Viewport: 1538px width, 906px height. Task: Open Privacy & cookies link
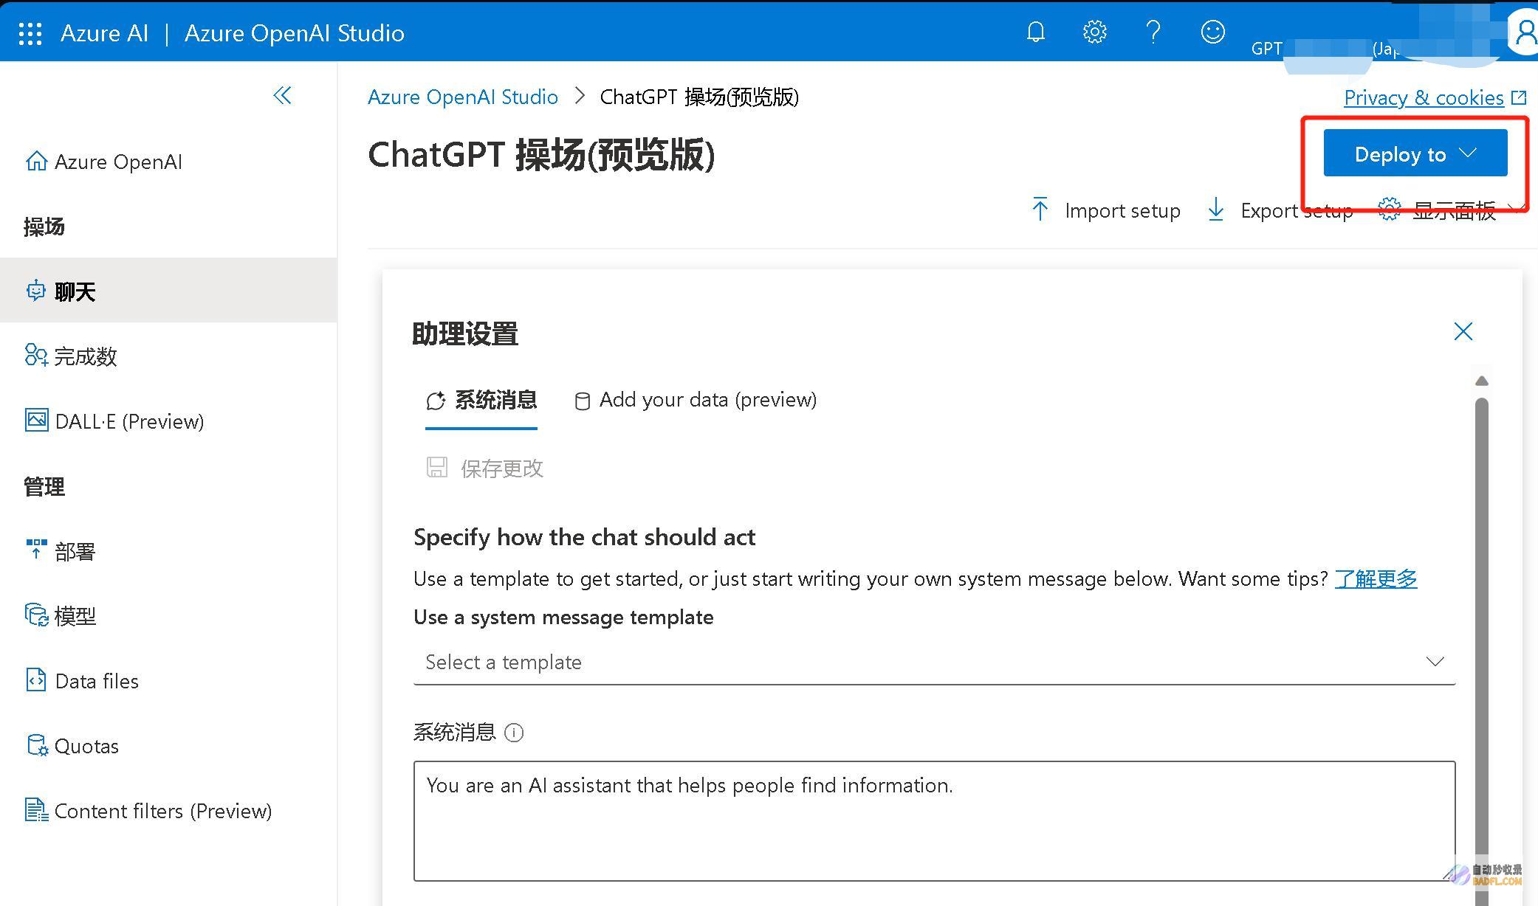click(1424, 97)
